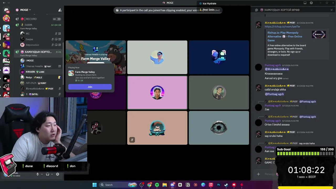
Task: Click user Empanadas in voice list
Action: (41, 45)
